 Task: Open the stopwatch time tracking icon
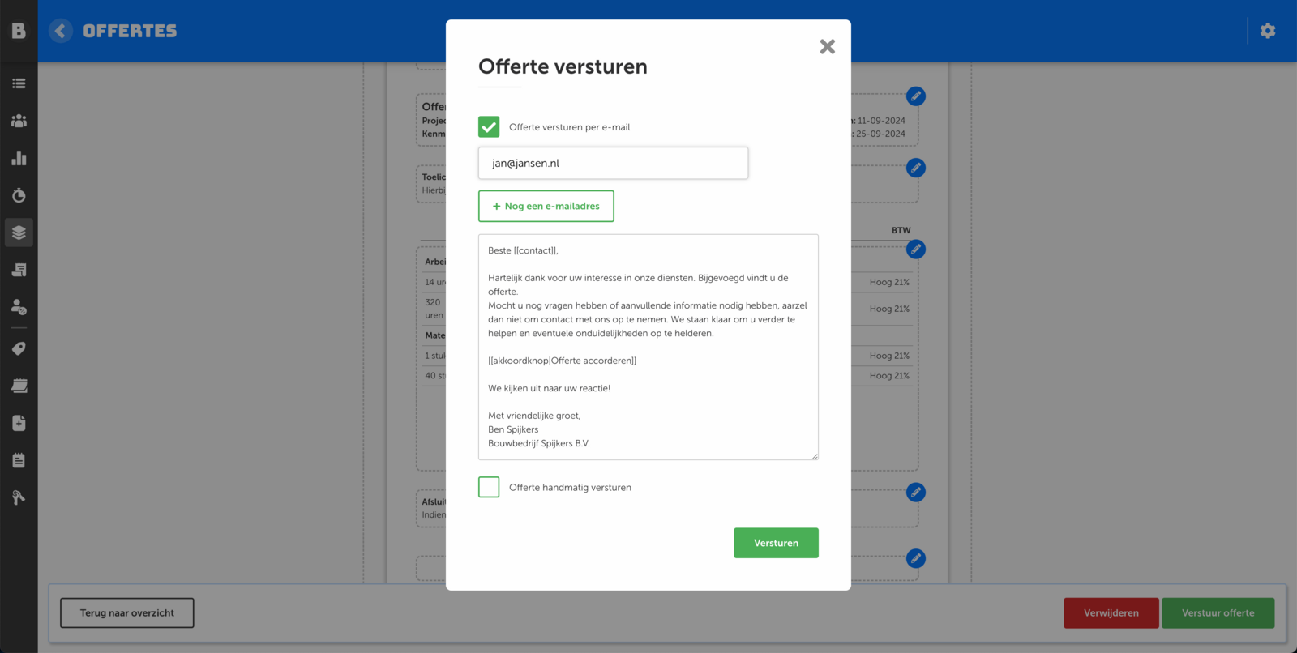pos(19,195)
